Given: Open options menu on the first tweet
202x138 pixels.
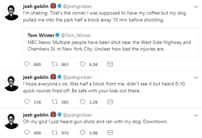Looking at the screenshot, I should tap(195, 6).
